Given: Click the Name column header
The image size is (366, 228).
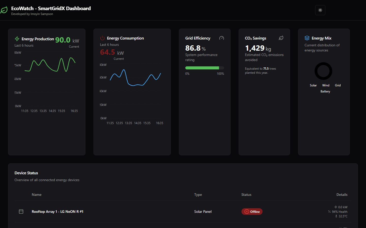Looking at the screenshot, I should [37, 195].
